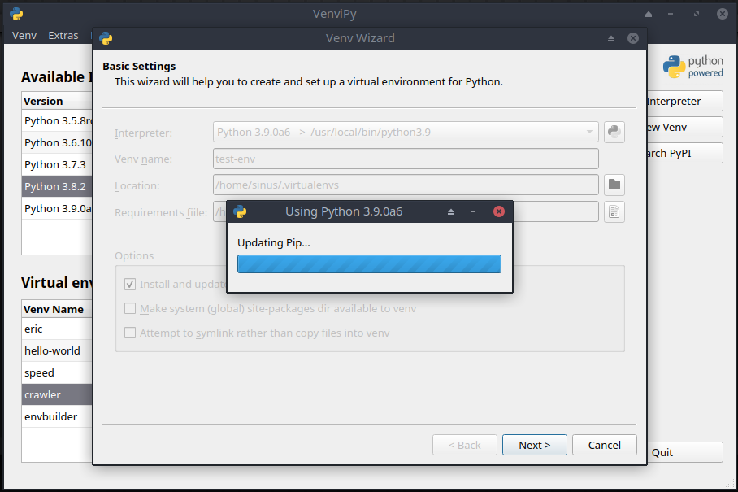Click the requirements file document icon
The image size is (738, 492).
tap(614, 212)
